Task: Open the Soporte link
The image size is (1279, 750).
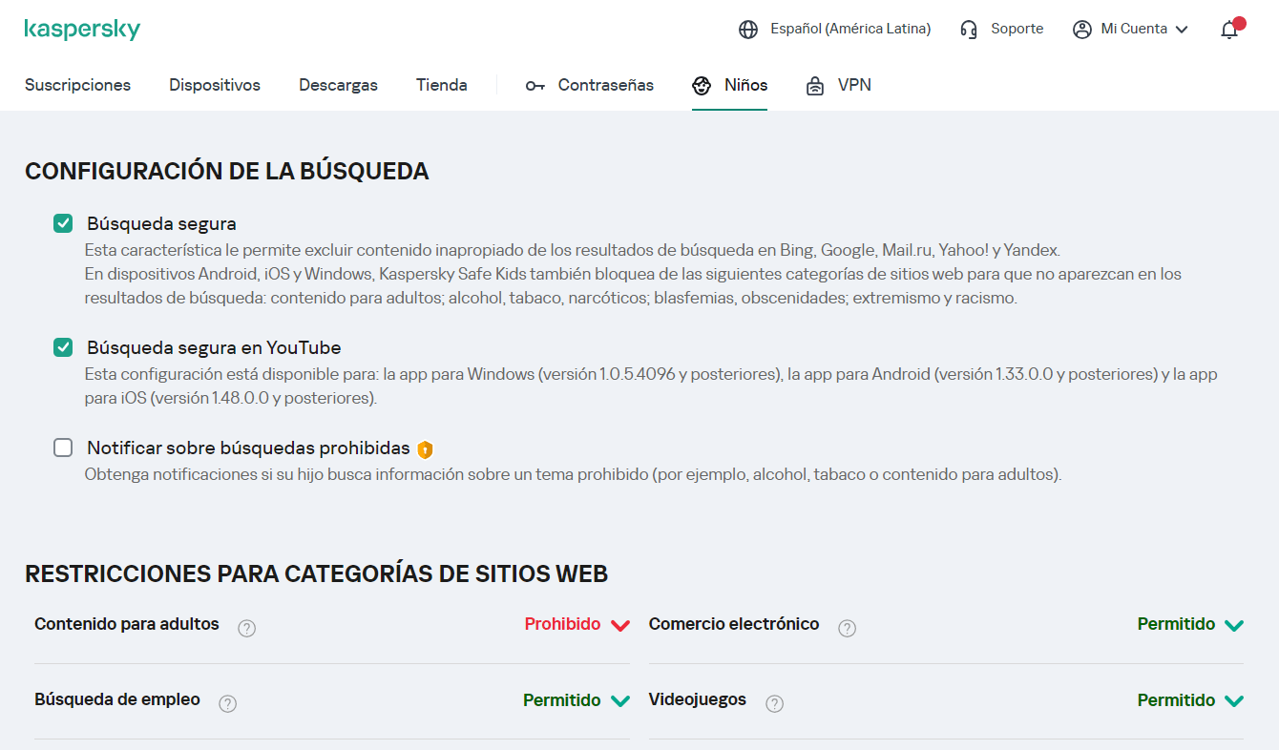Action: [1017, 30]
